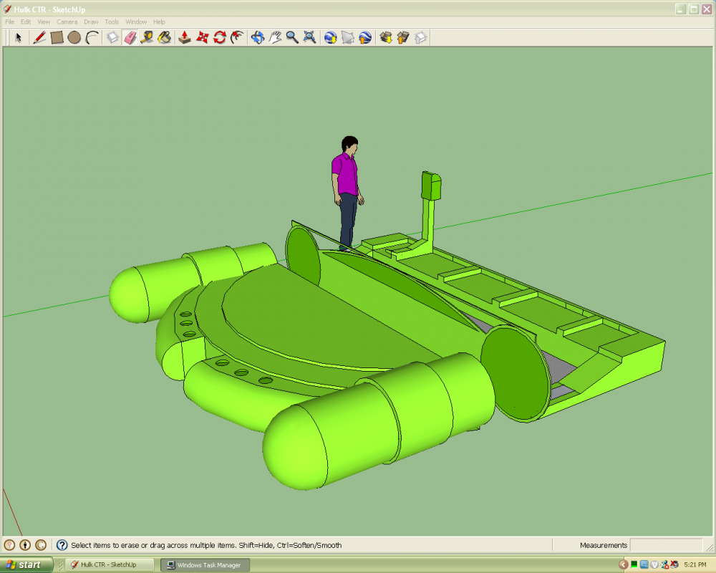Screen dimensions: 716x573
Task: Activate the Arc tool
Action: coord(92,37)
